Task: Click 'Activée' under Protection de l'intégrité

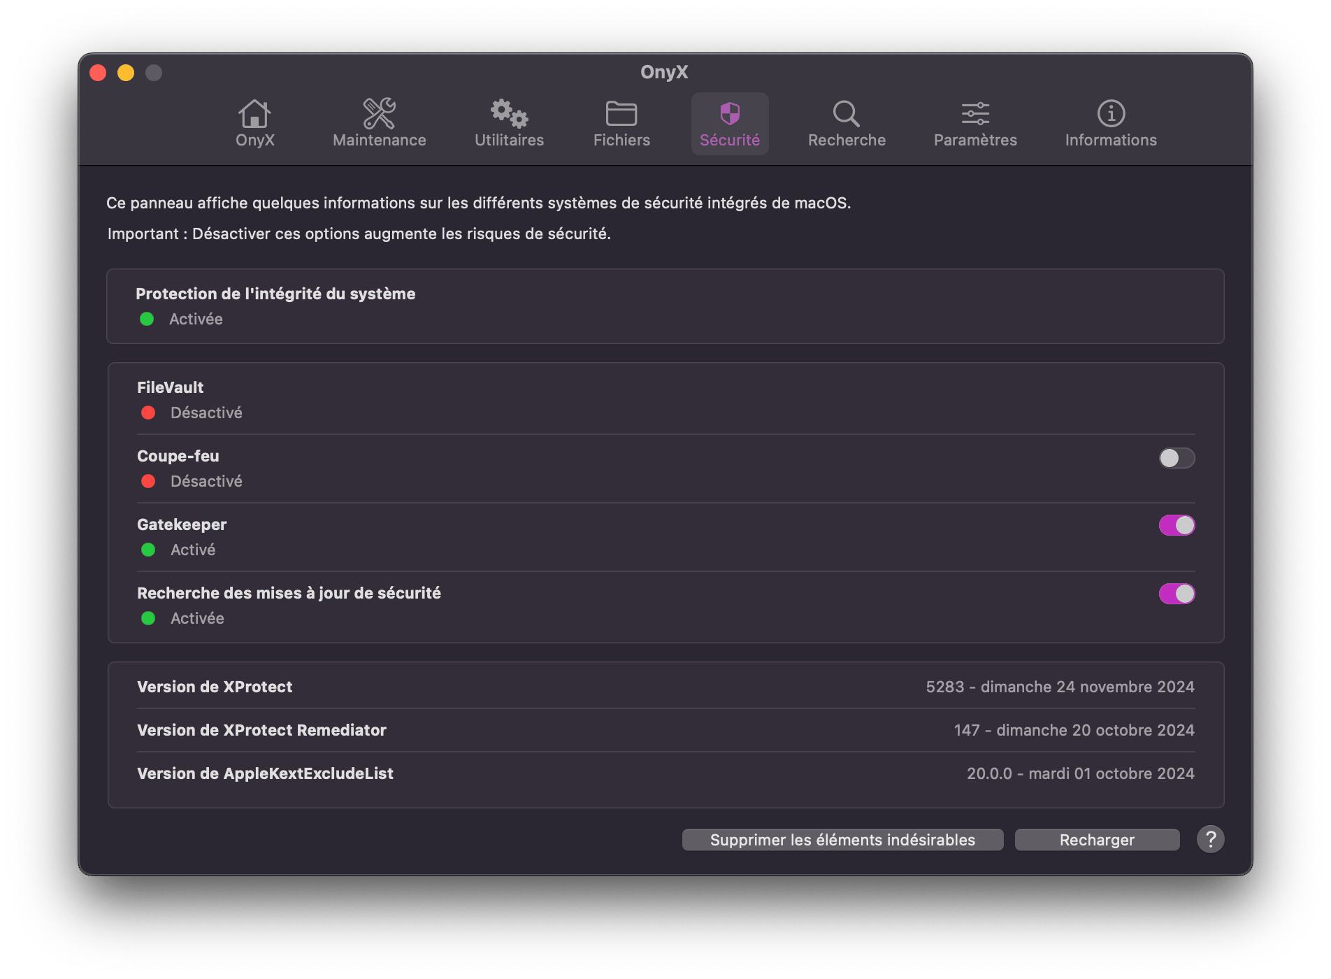Action: 196,319
